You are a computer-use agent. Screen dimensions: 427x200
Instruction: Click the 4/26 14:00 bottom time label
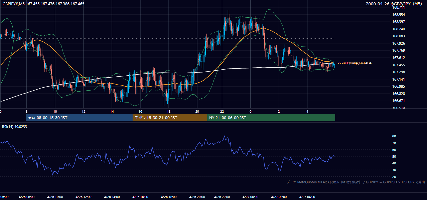112,197
